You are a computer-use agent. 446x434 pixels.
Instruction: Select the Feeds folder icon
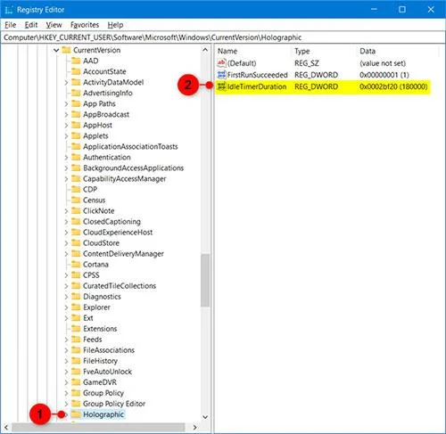tap(76, 340)
